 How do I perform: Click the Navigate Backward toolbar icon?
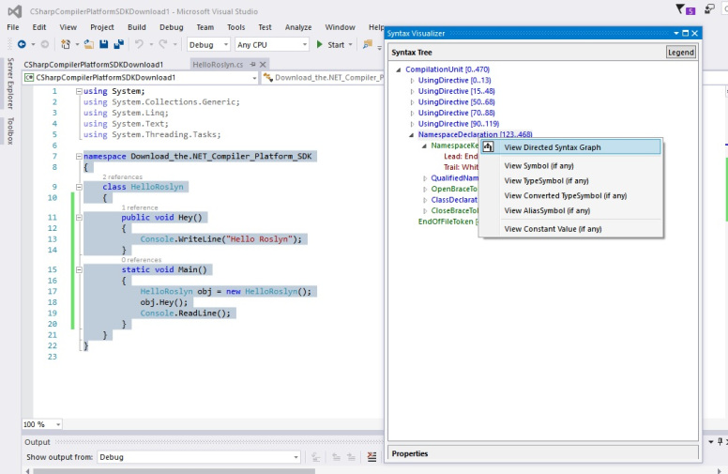20,44
